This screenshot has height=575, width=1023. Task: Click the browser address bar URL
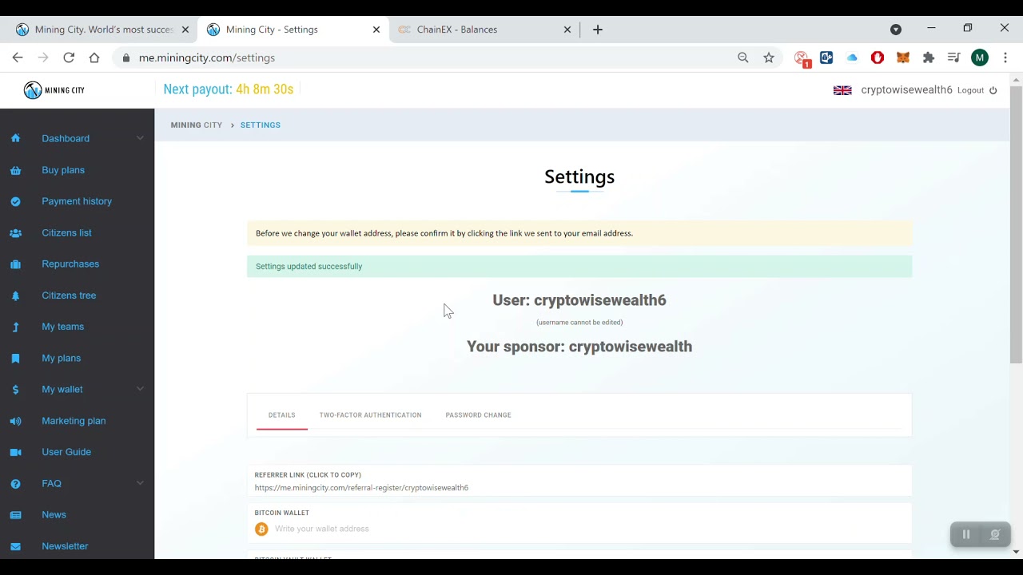207,57
